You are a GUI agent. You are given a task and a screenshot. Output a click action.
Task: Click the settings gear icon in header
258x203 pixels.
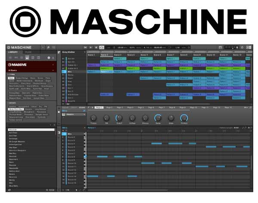pyautogui.click(x=242, y=48)
